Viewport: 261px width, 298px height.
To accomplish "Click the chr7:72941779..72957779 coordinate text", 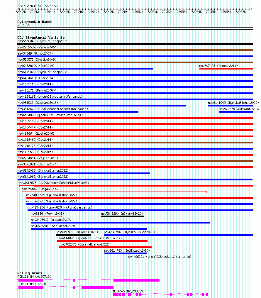I will tap(38, 6).
